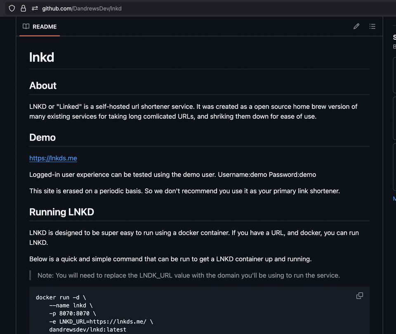The width and height of the screenshot is (396, 334).
Task: Click the blue license link in the right sidebar
Action: click(x=394, y=199)
